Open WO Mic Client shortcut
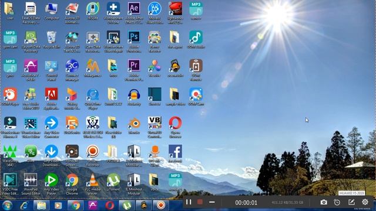 coord(155,156)
